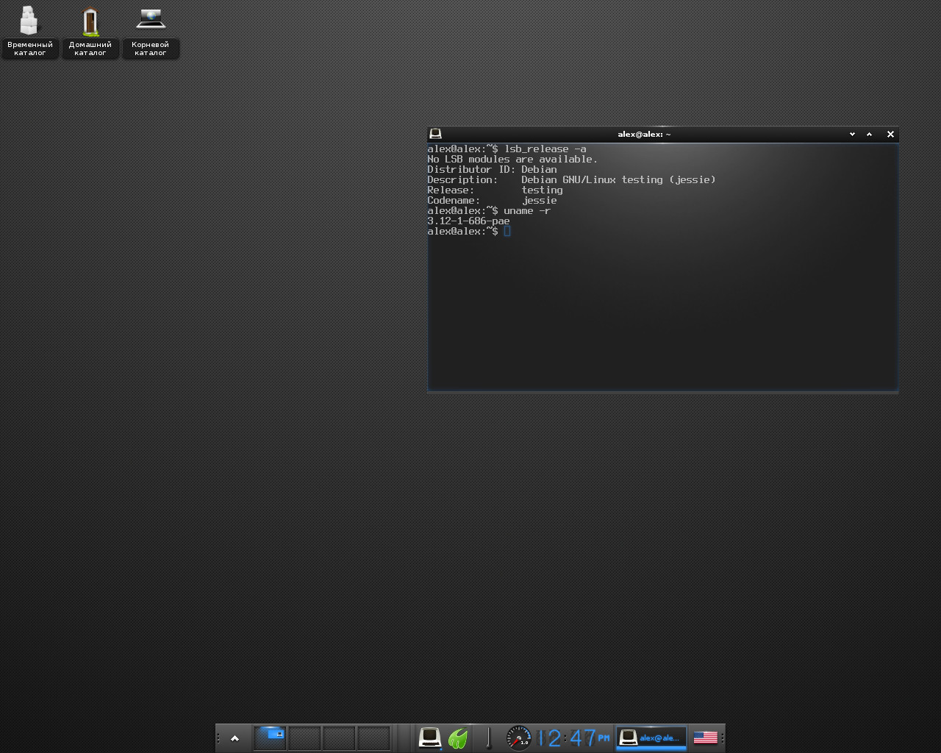Maximize terminal using the up-chevron button
Screen dimensions: 941x753
click(870, 134)
